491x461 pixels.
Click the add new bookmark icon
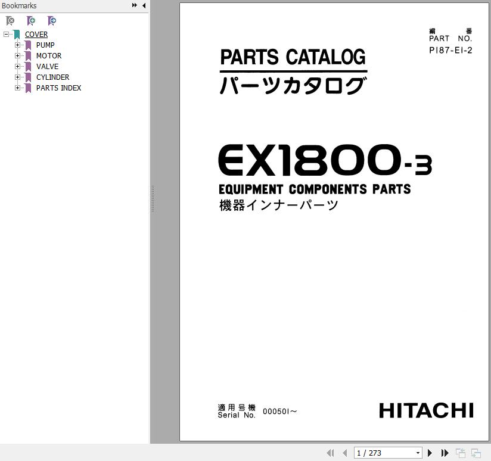pyautogui.click(x=31, y=21)
